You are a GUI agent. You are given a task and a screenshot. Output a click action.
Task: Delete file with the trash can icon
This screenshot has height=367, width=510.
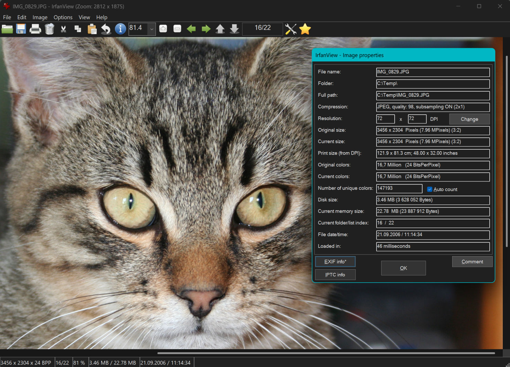(x=50, y=29)
